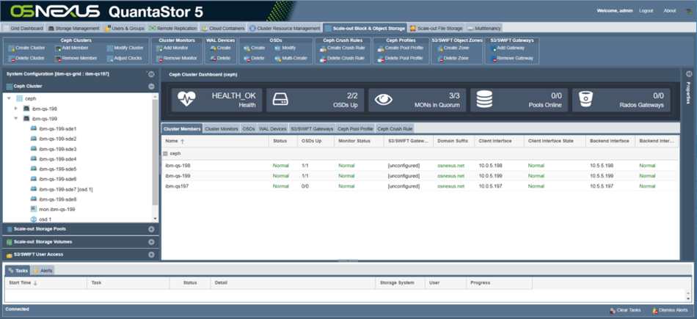Collapse the Ceph Cluster section
697x319 pixels.
point(151,87)
